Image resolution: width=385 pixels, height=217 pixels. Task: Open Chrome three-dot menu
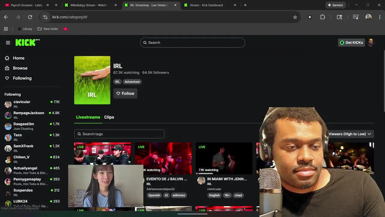tap(380, 17)
